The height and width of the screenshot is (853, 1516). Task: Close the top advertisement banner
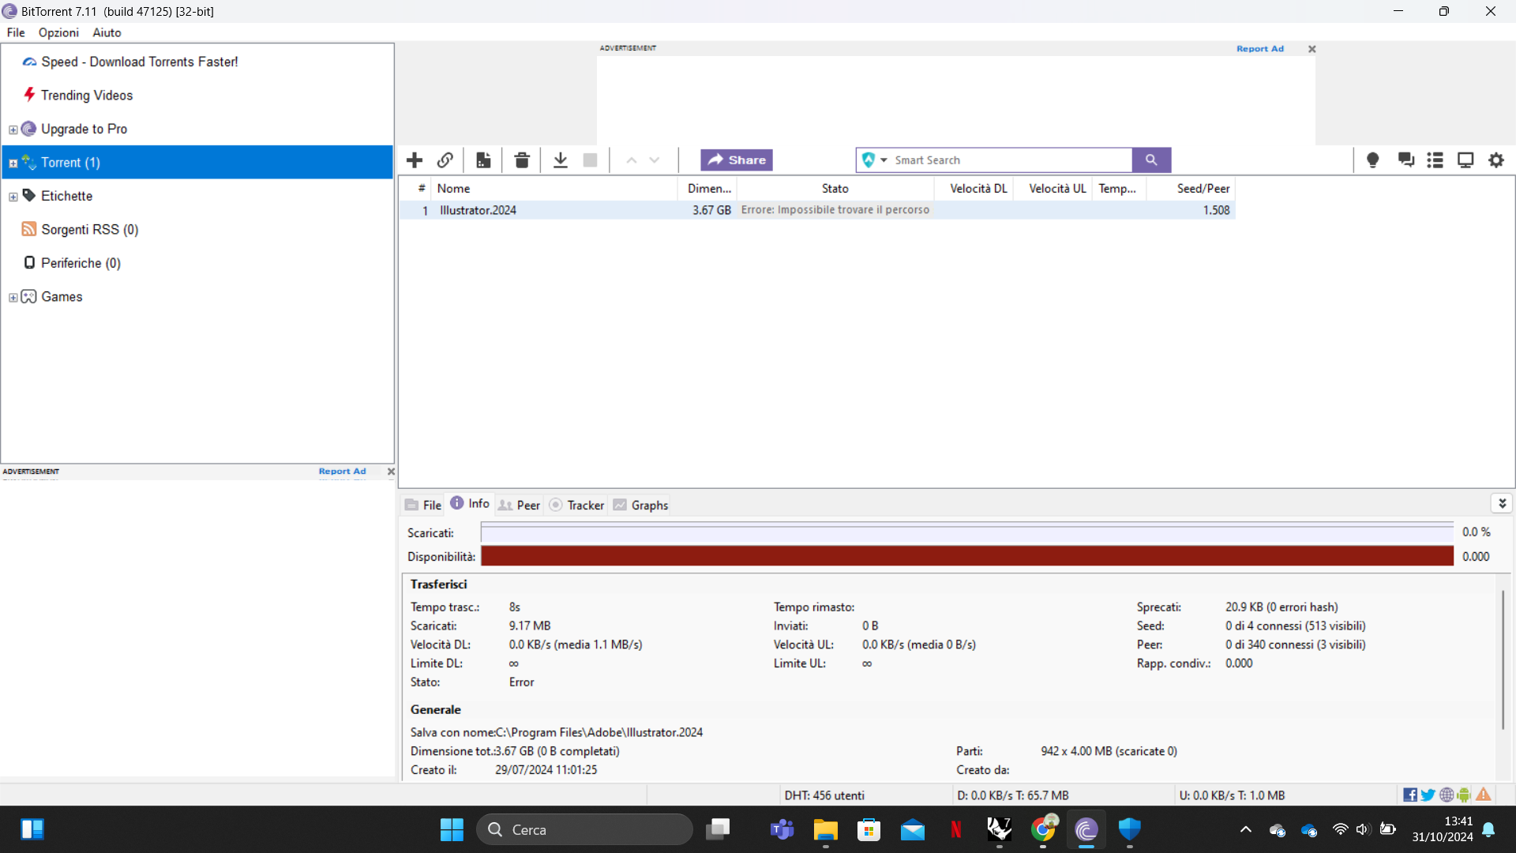pyautogui.click(x=1312, y=49)
